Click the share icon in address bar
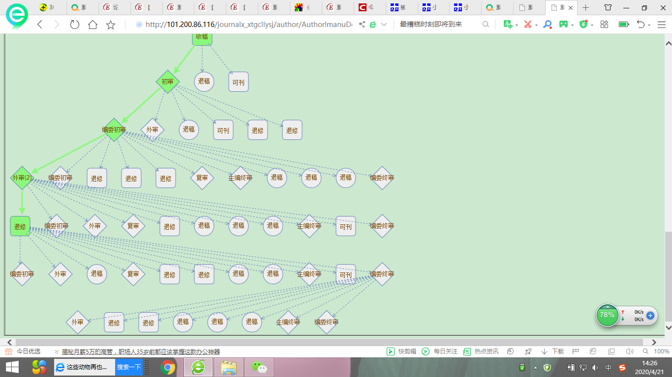The height and width of the screenshot is (377, 672). (362, 25)
